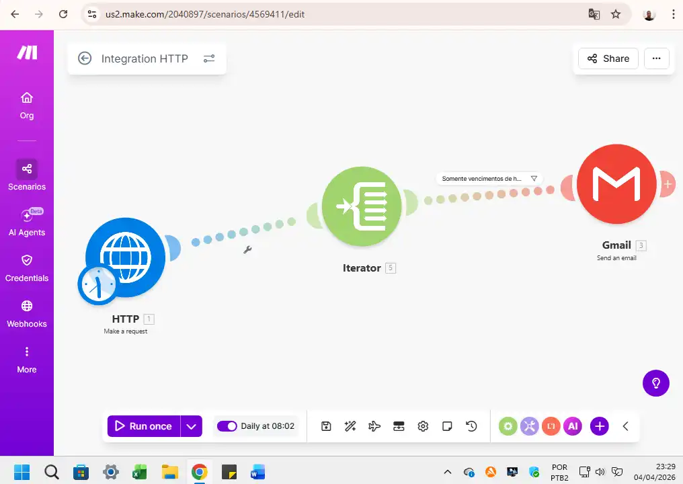
Task: Open the Explain flow airplane icon
Action: point(374,426)
